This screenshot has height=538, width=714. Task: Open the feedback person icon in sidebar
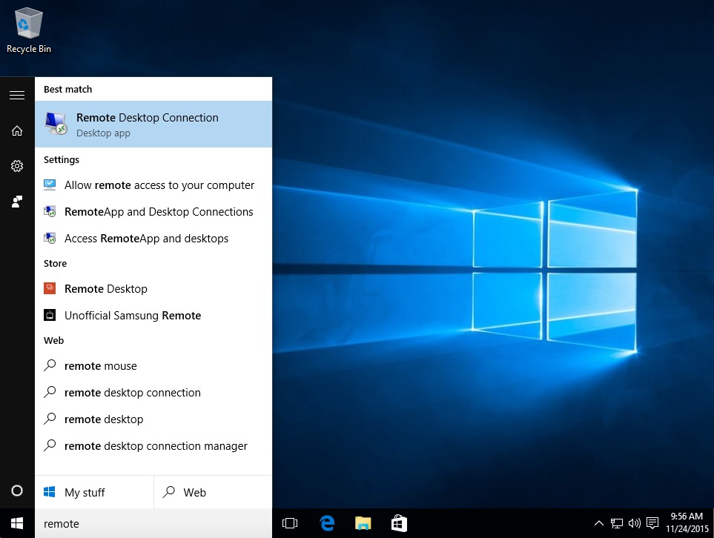(x=17, y=202)
